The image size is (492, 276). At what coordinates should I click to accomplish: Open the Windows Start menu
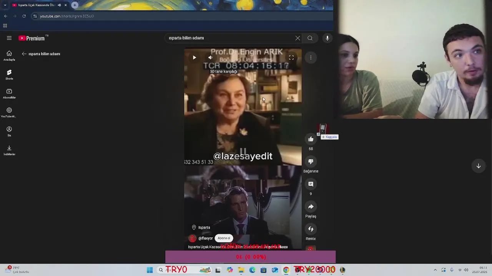coord(150,270)
